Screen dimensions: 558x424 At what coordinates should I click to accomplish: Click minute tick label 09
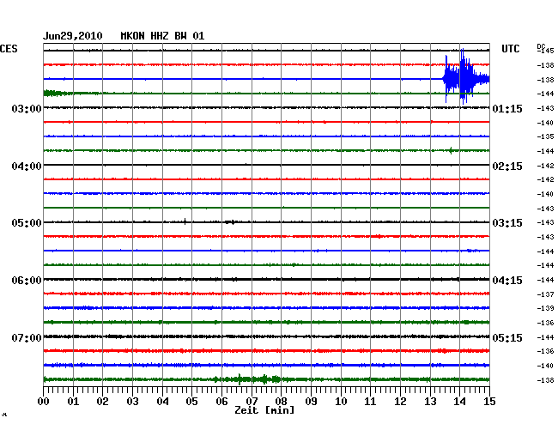coord(311,401)
